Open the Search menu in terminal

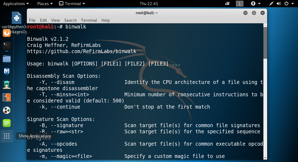(x=71, y=20)
